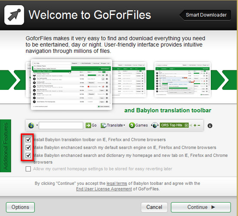
Task: Click the globe headphones radio icon
Action: (154, 125)
